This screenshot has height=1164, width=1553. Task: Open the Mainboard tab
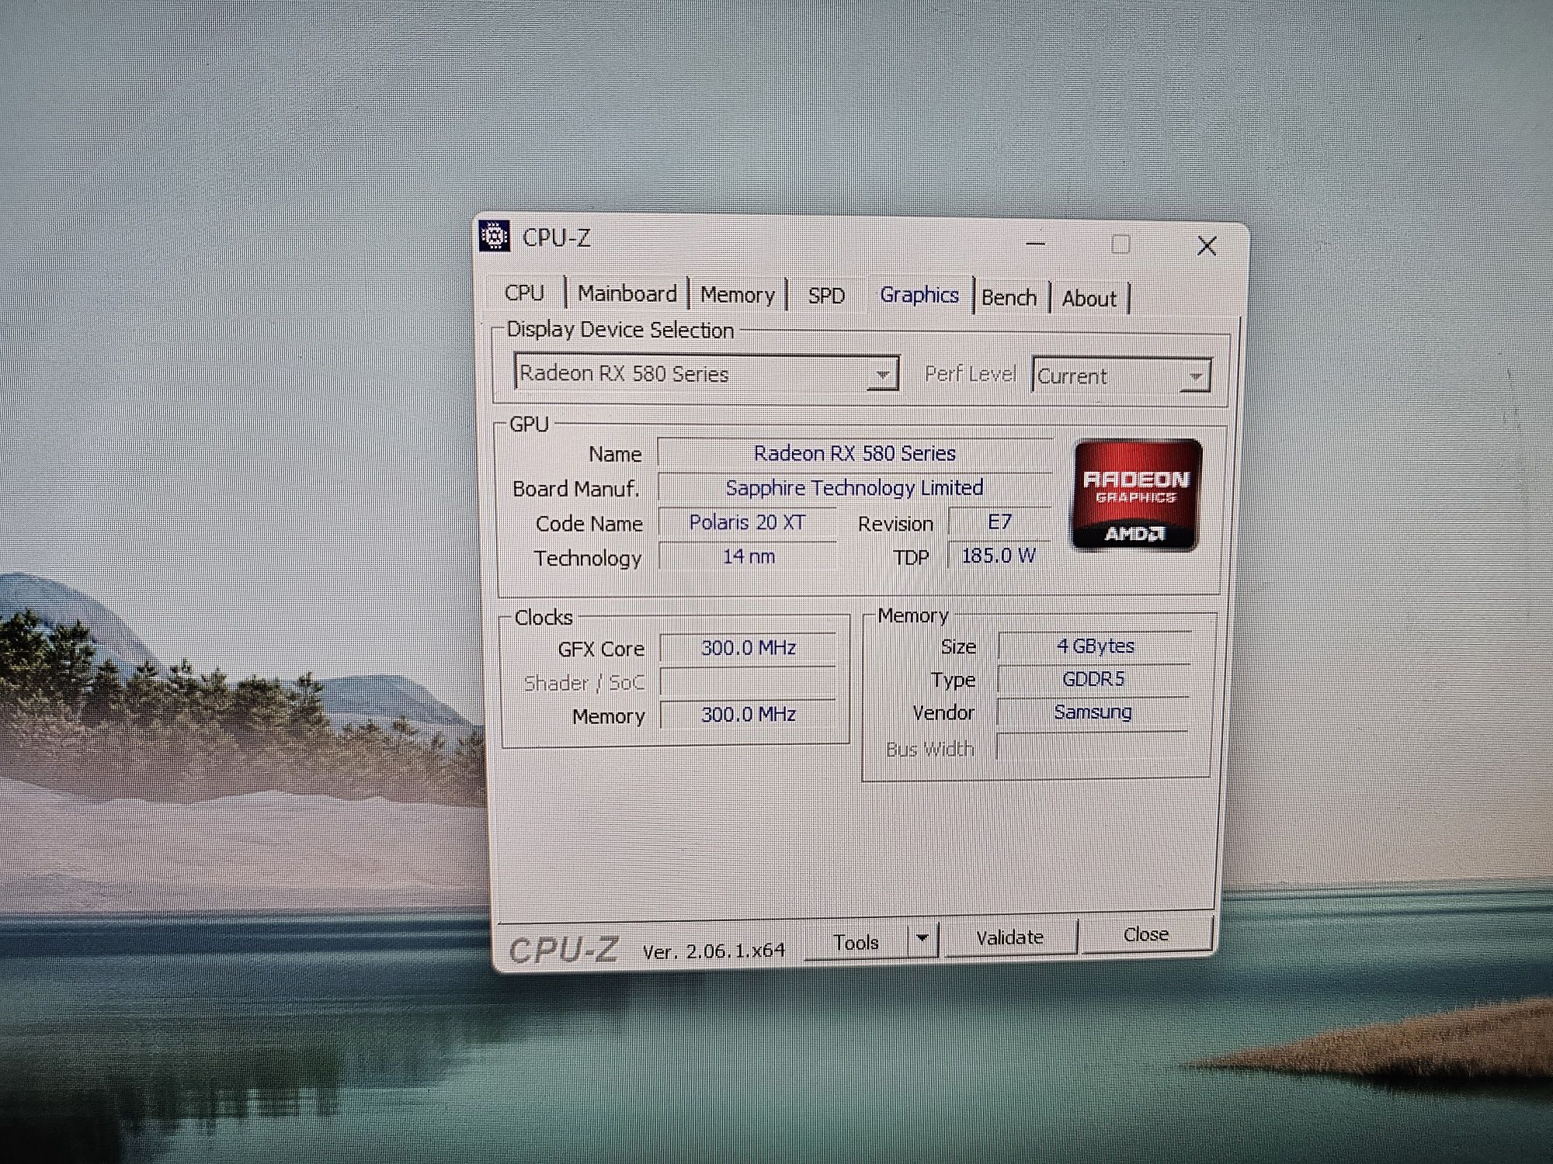coord(627,294)
